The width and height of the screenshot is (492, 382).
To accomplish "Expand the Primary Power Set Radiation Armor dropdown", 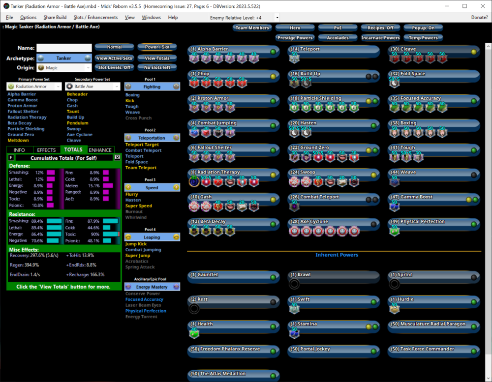I will (x=34, y=87).
